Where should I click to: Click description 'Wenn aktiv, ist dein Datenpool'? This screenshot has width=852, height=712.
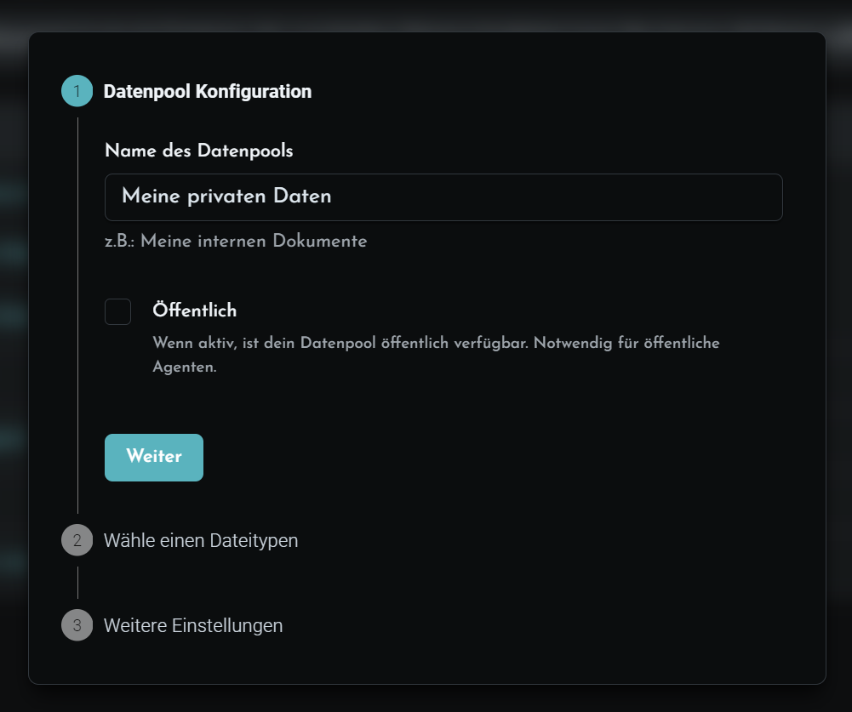click(x=436, y=355)
